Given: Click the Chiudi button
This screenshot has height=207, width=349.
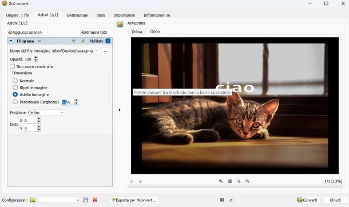Looking at the screenshot, I should [335, 200].
